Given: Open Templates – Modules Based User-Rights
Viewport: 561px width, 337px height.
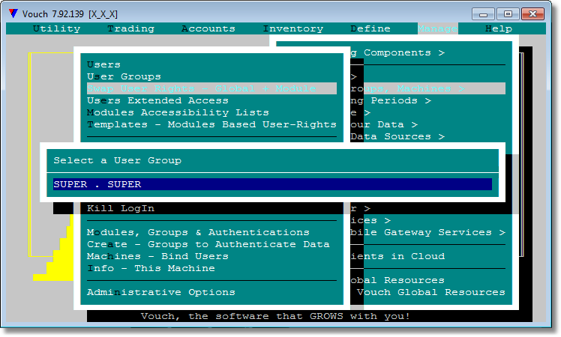Looking at the screenshot, I should click(211, 124).
